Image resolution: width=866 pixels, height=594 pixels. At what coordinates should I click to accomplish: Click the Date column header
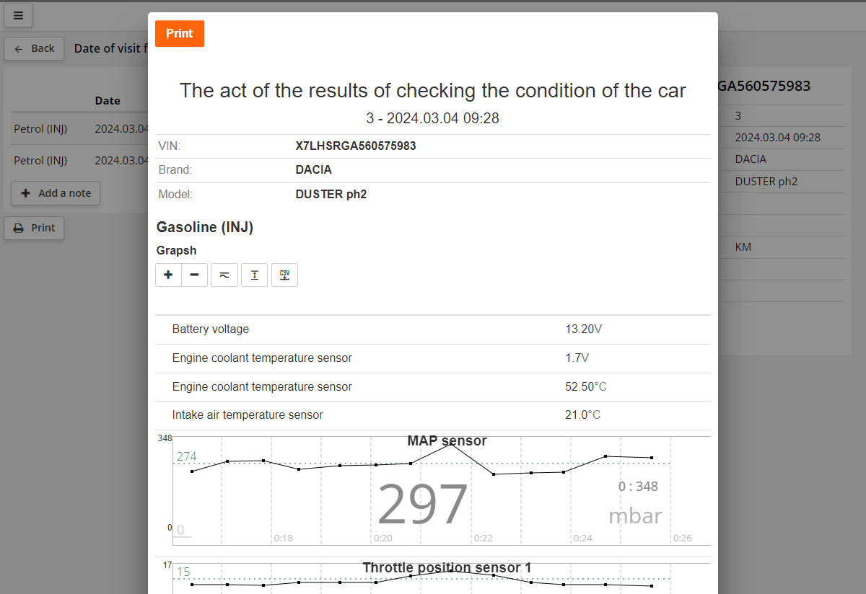pos(108,101)
